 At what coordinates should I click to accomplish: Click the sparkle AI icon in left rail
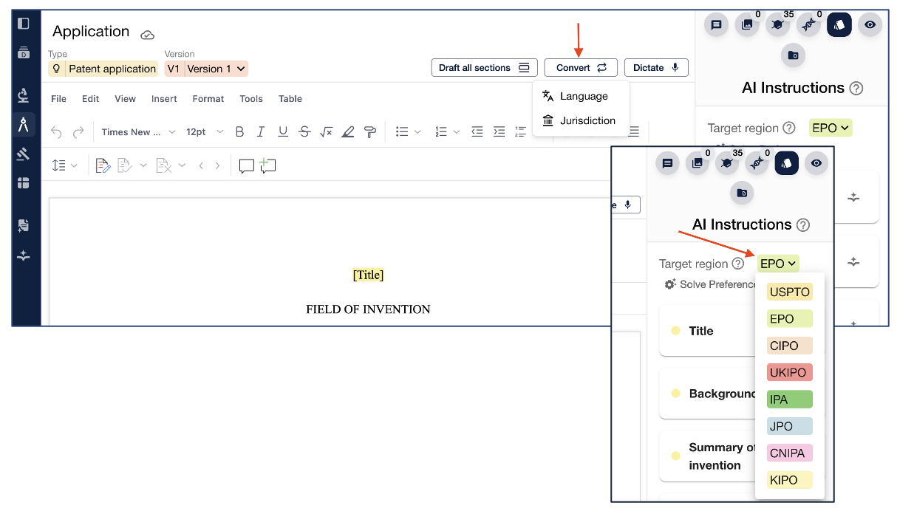coord(24,255)
